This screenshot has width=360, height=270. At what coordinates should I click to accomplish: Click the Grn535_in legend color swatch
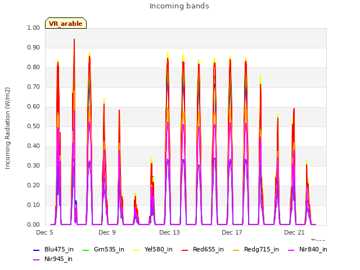pos(85,250)
